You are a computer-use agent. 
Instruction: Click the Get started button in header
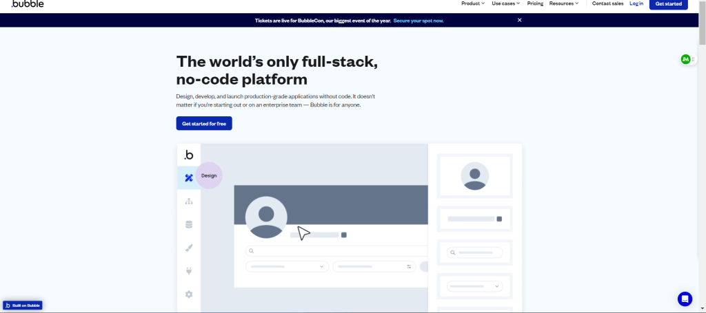(668, 4)
